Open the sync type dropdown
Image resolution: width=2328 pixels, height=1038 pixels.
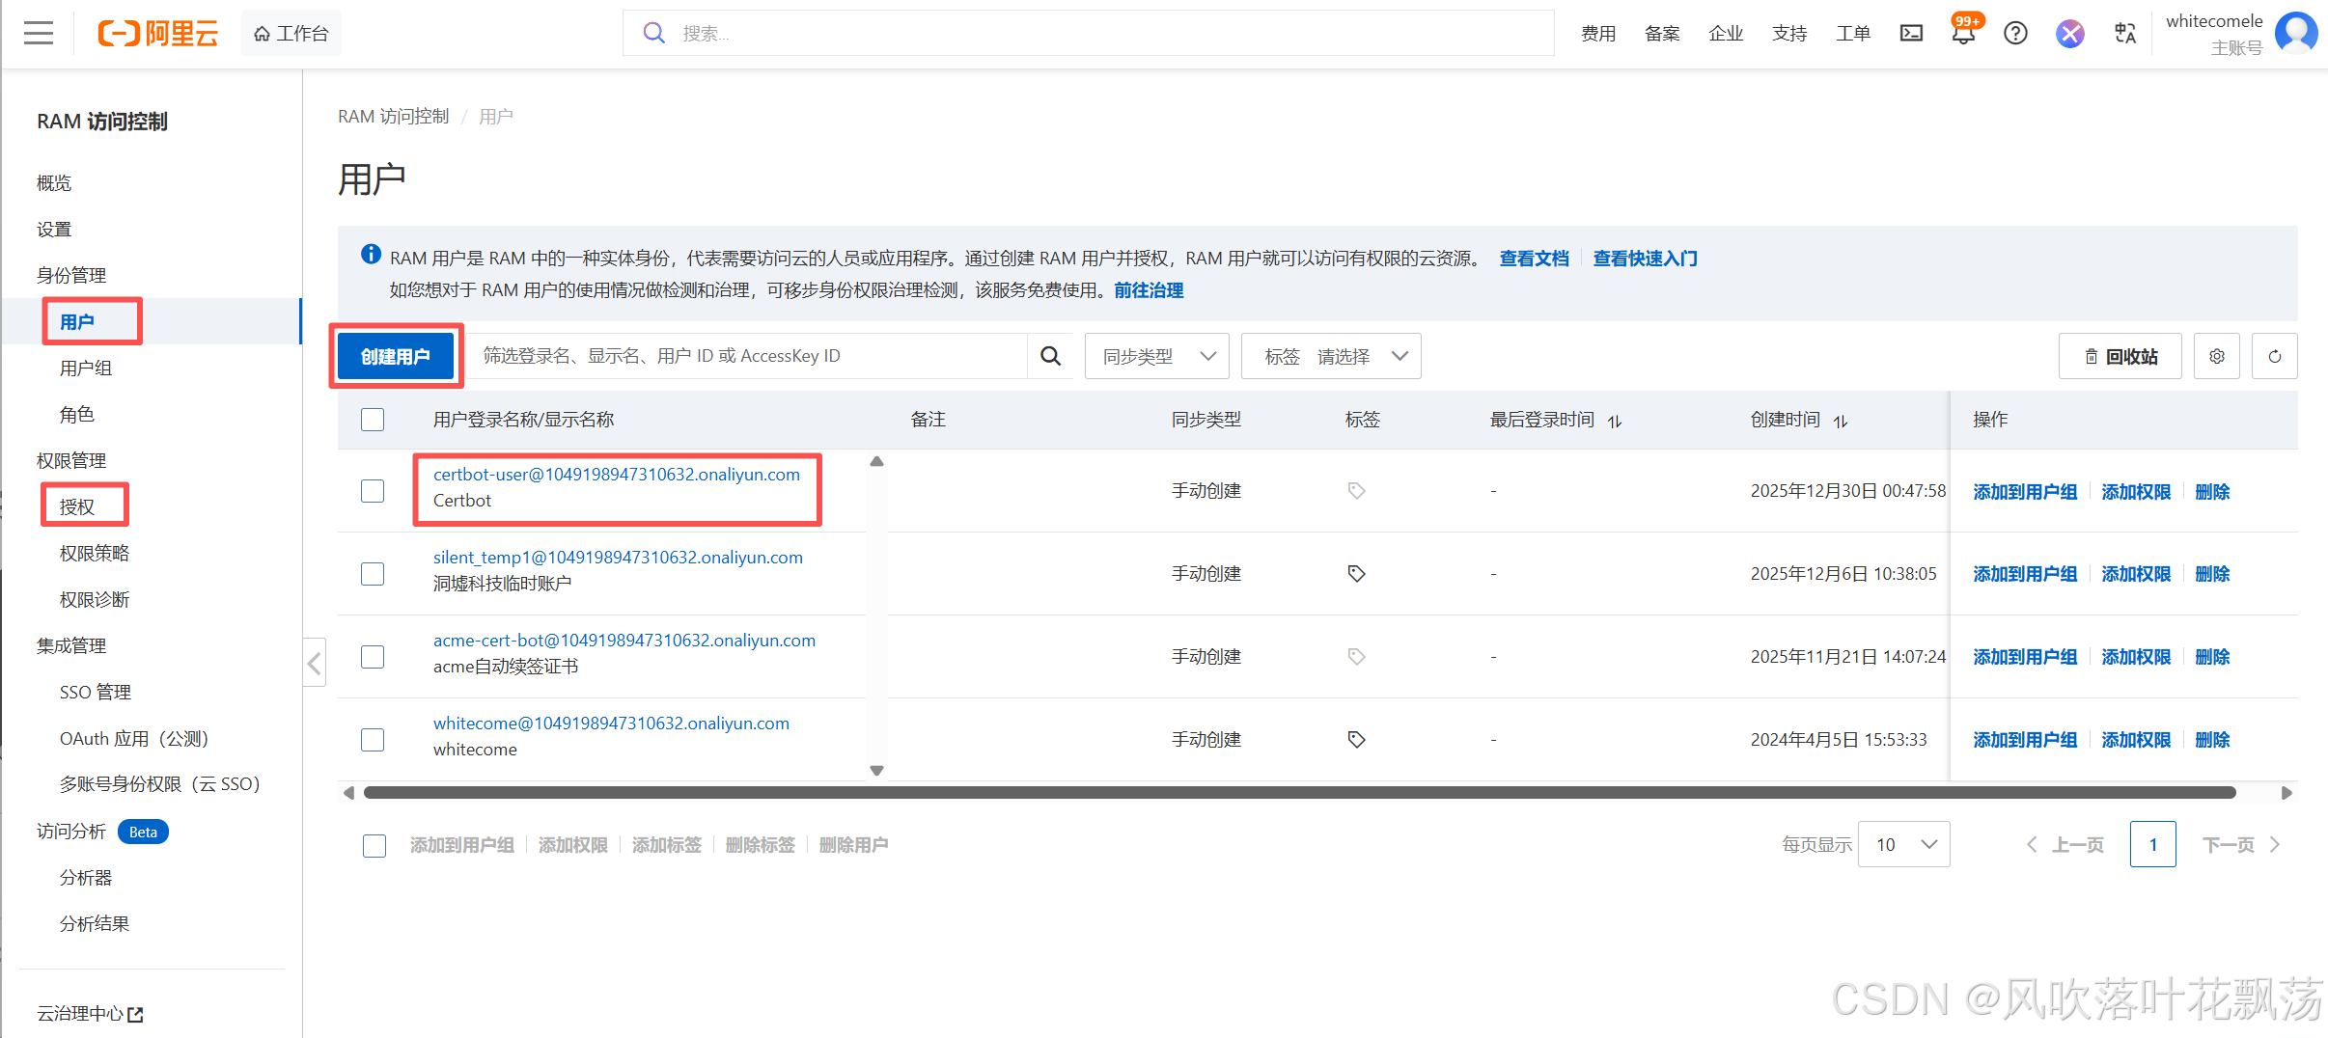[1156, 356]
